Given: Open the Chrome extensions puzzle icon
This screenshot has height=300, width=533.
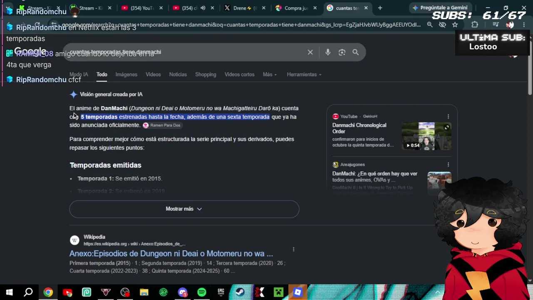Looking at the screenshot, I should tap(475, 25).
